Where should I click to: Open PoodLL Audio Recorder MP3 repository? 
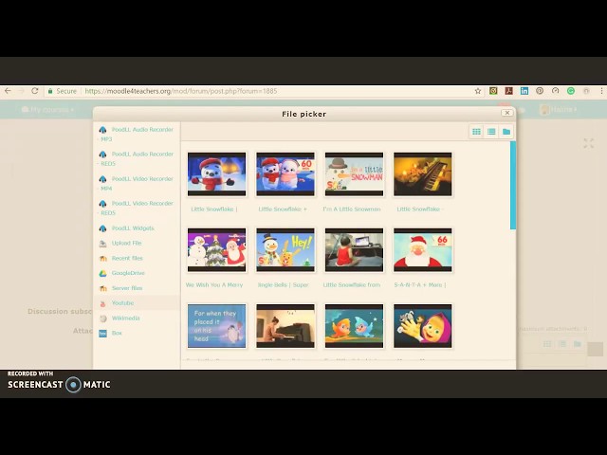pos(136,134)
